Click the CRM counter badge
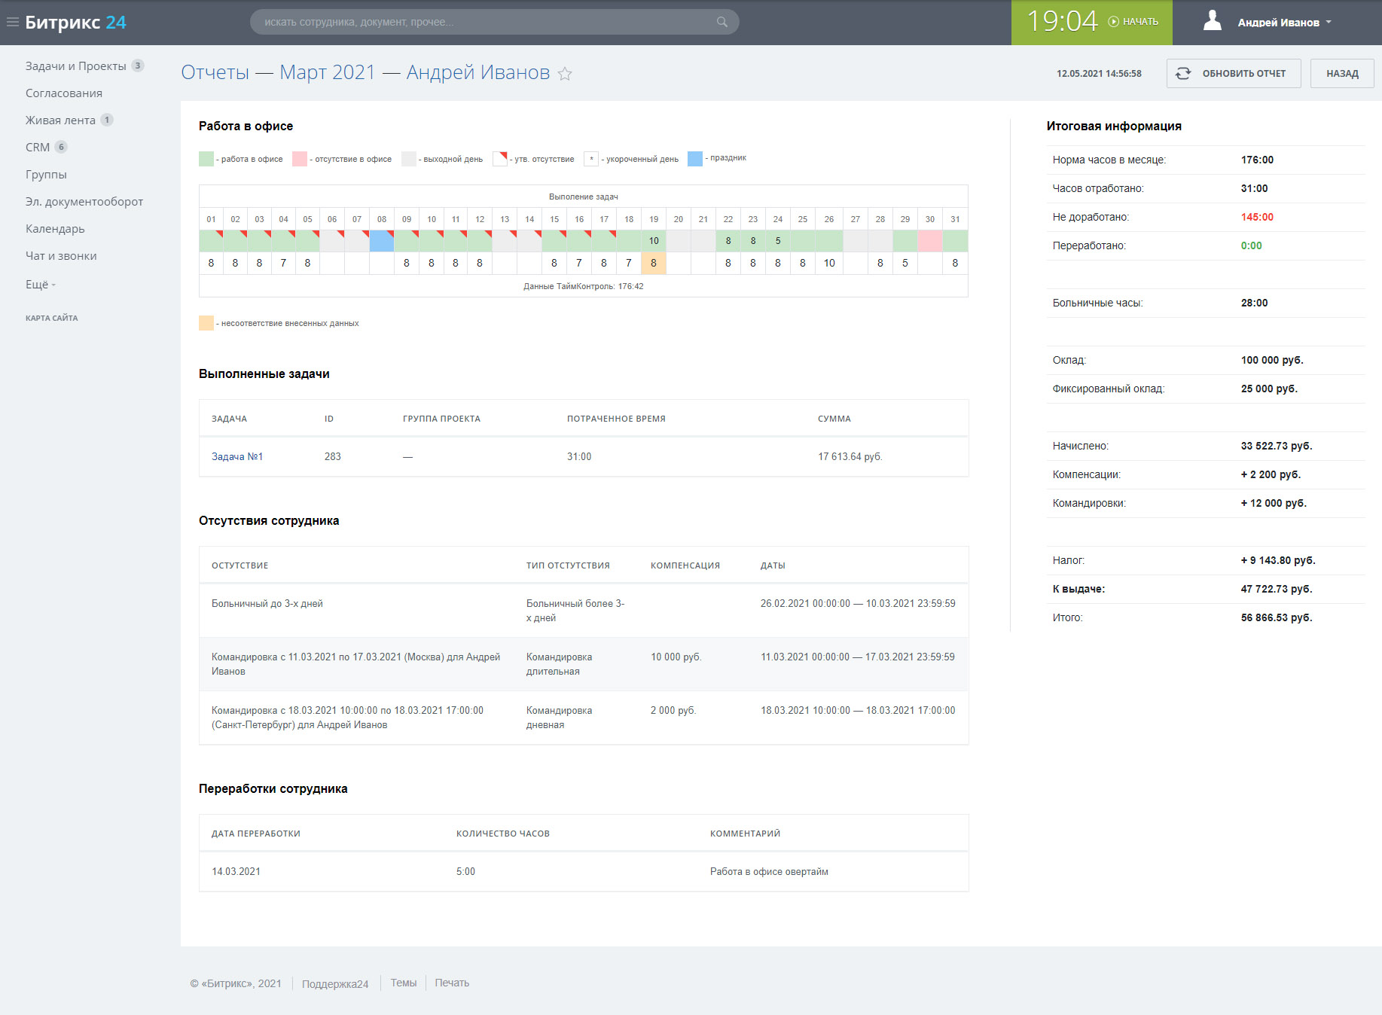Image resolution: width=1382 pixels, height=1015 pixels. pyautogui.click(x=61, y=147)
